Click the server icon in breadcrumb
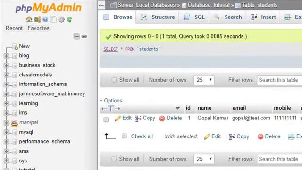The image size is (302, 170). pyautogui.click(x=113, y=5)
